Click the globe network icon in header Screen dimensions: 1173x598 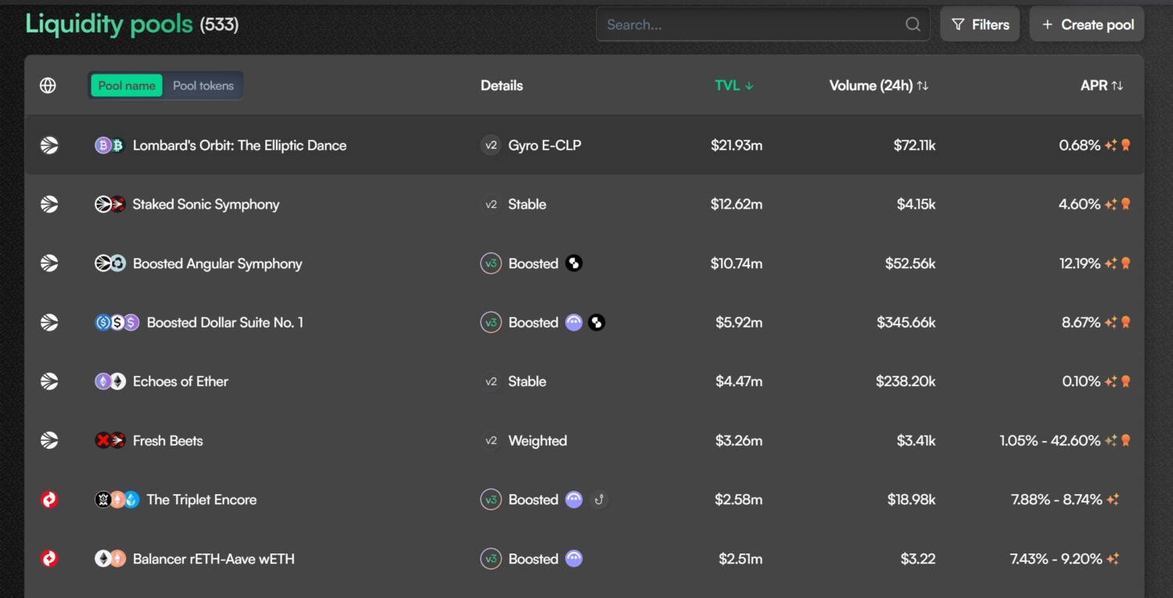[x=48, y=86]
